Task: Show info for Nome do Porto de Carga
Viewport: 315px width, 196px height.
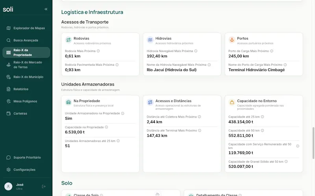Action: (285, 65)
